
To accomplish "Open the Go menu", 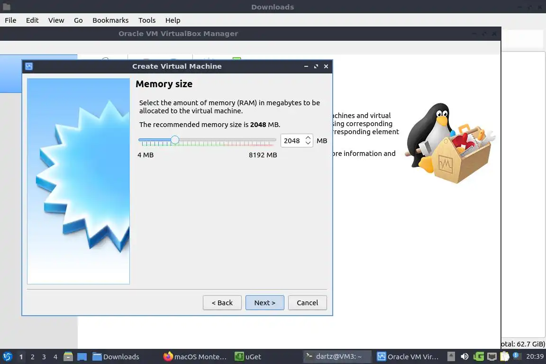I will coord(78,20).
